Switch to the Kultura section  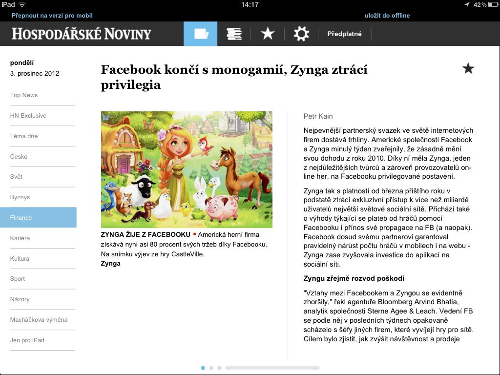pos(21,258)
